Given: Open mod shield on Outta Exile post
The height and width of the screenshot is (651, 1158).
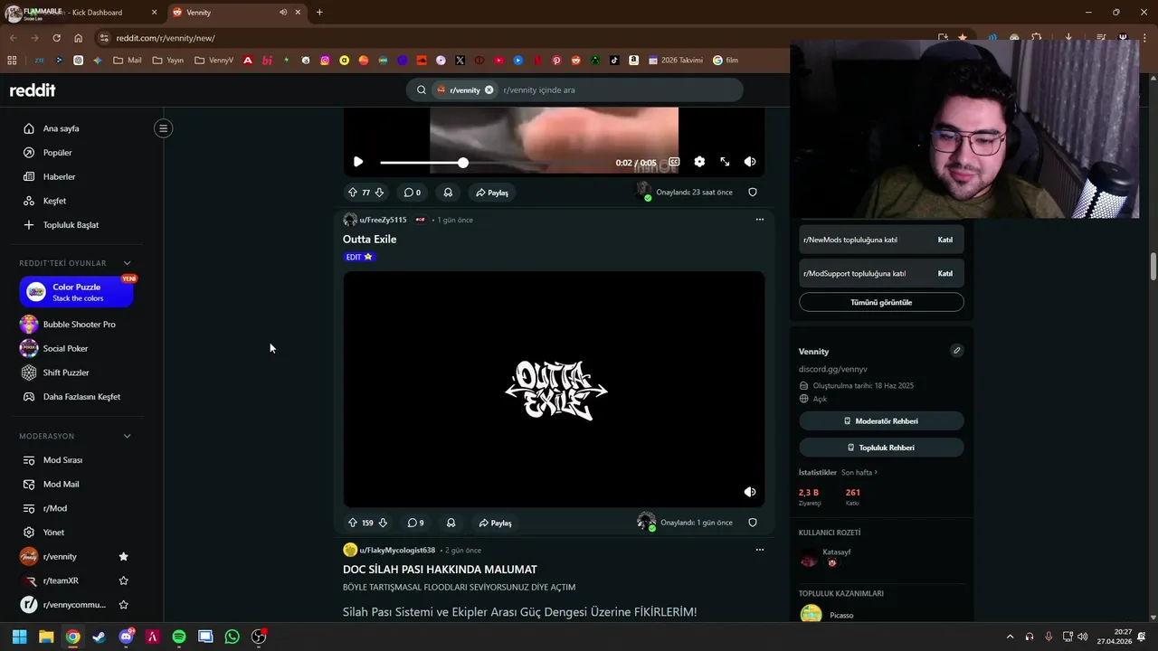Looking at the screenshot, I should [753, 522].
